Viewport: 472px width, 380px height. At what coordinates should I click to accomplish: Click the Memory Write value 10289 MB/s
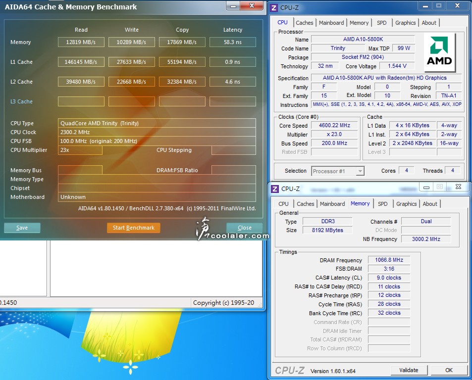click(x=132, y=42)
